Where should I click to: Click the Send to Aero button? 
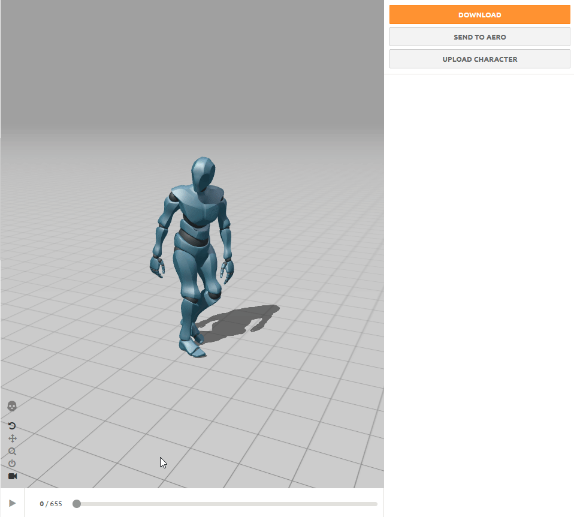(x=479, y=37)
